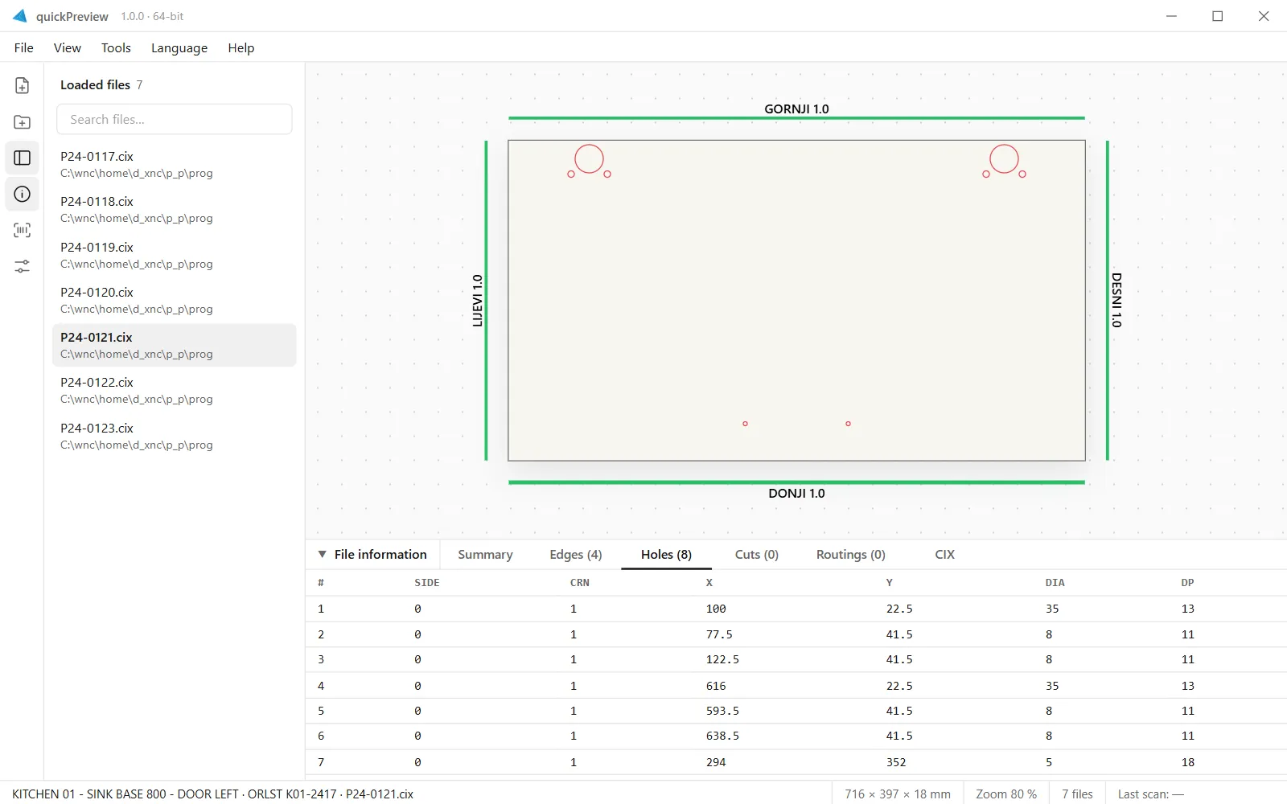
Task: Toggle the file list panel icon
Action: (23, 158)
